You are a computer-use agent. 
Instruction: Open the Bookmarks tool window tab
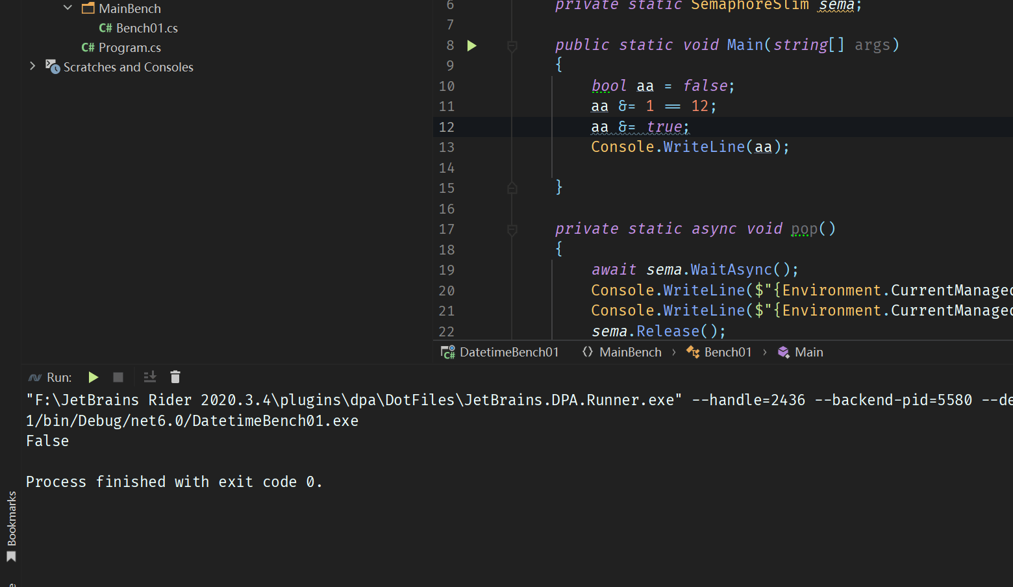tap(10, 526)
